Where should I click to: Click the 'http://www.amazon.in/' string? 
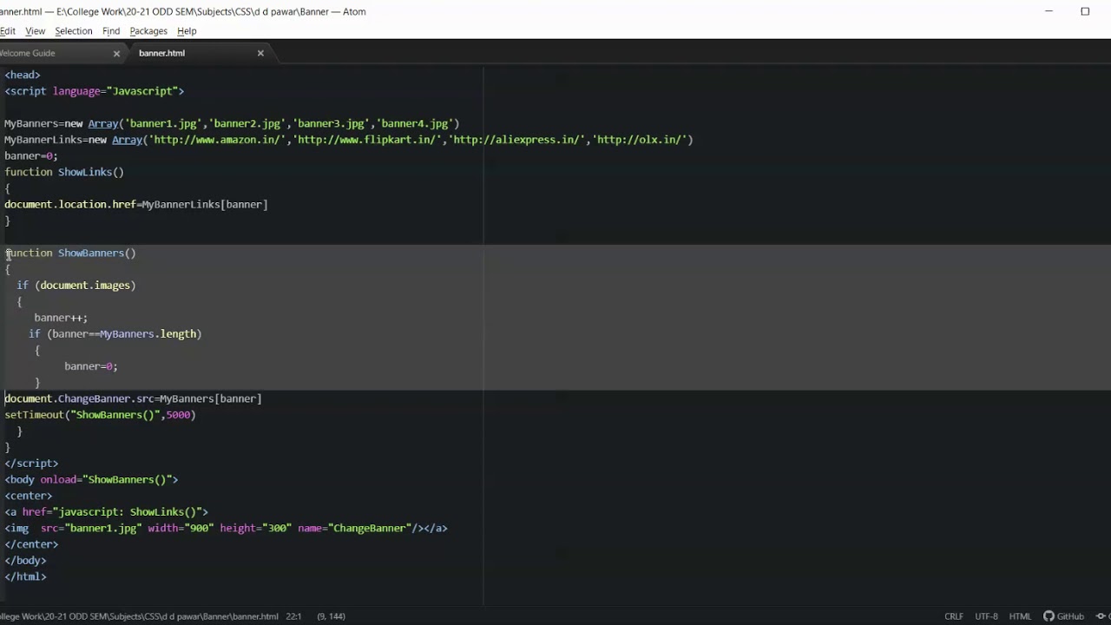(x=216, y=140)
